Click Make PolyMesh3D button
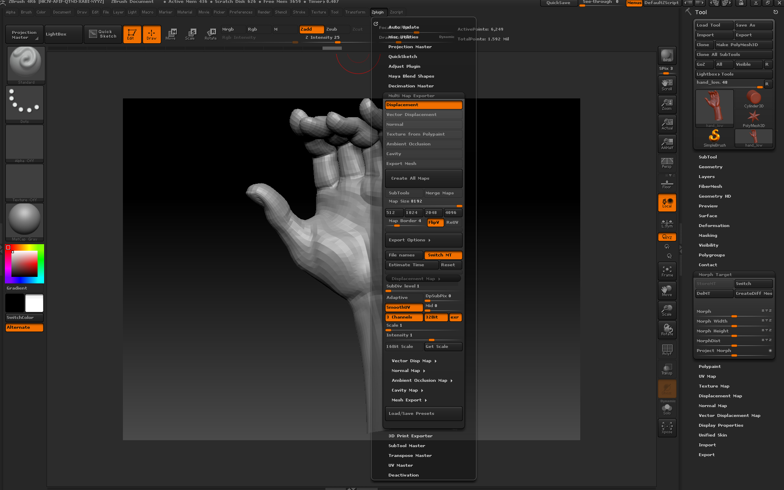The height and width of the screenshot is (490, 784). [744, 45]
